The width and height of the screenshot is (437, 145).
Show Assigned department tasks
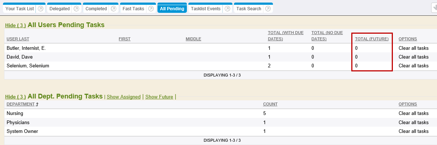pyautogui.click(x=124, y=97)
